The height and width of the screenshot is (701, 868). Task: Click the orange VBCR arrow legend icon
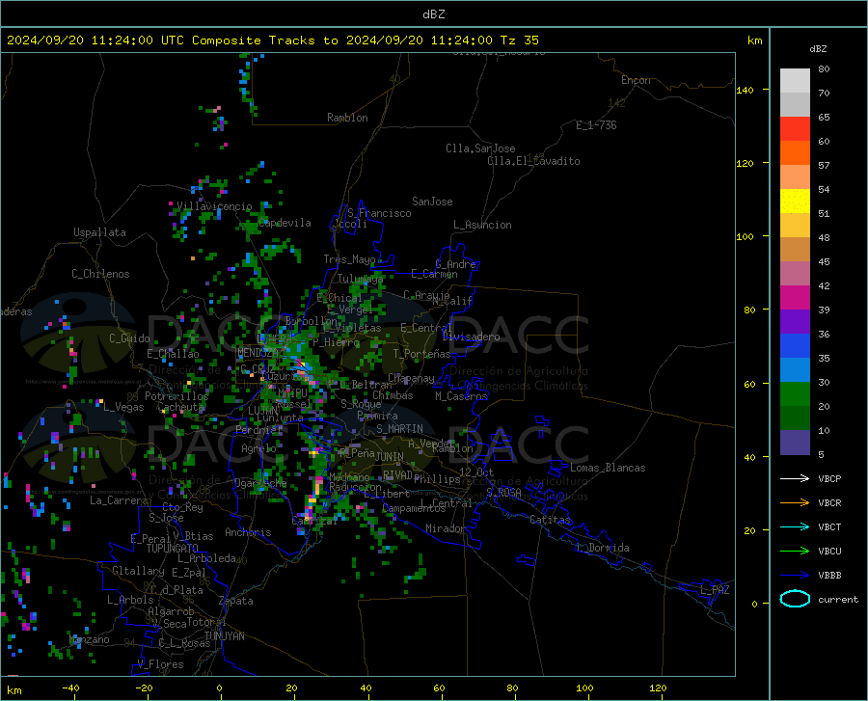795,503
